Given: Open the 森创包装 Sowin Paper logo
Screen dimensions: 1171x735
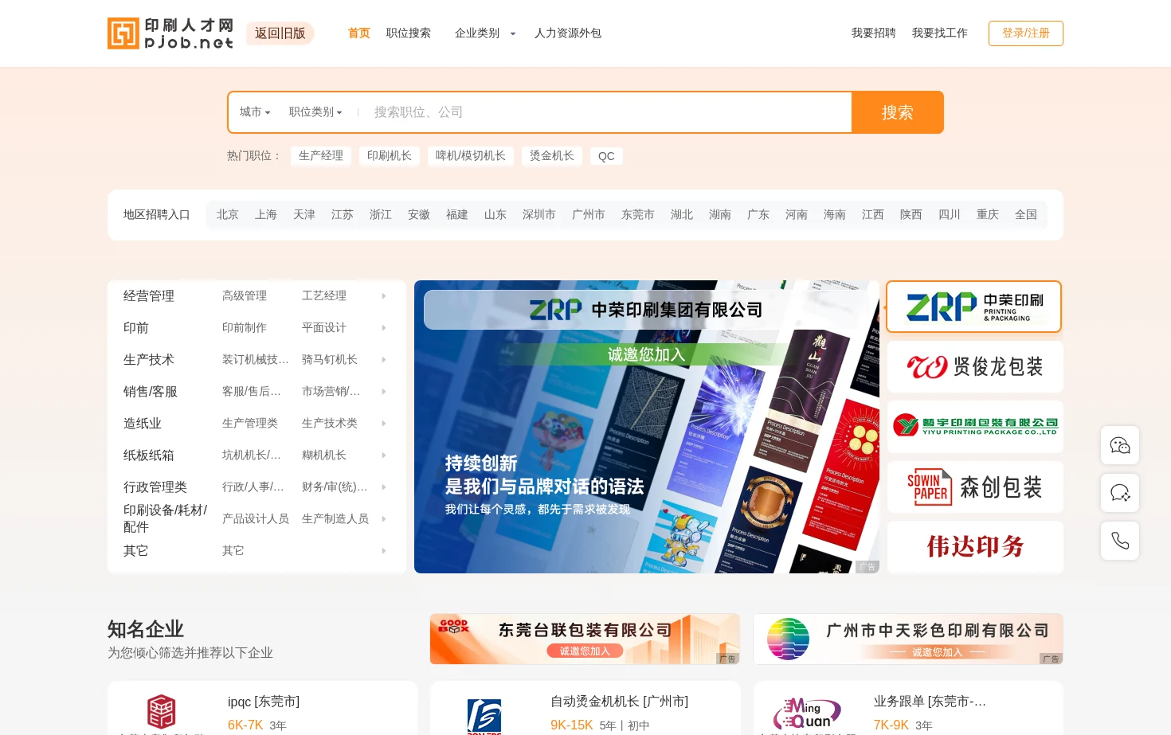Looking at the screenshot, I should click(975, 487).
